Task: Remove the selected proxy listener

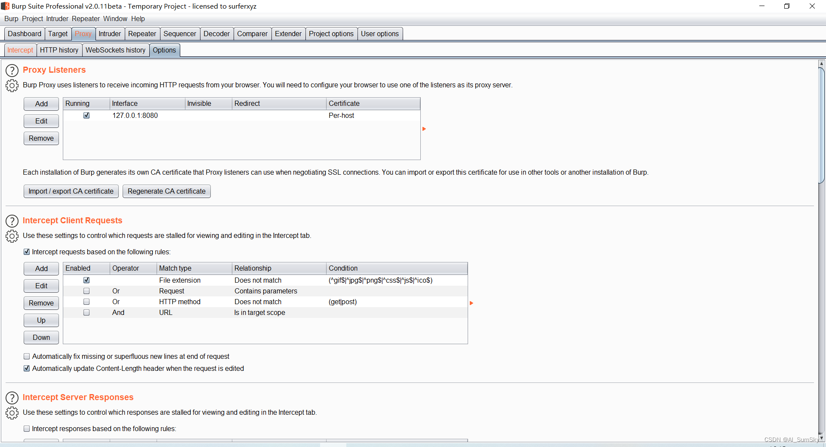Action: (x=41, y=138)
